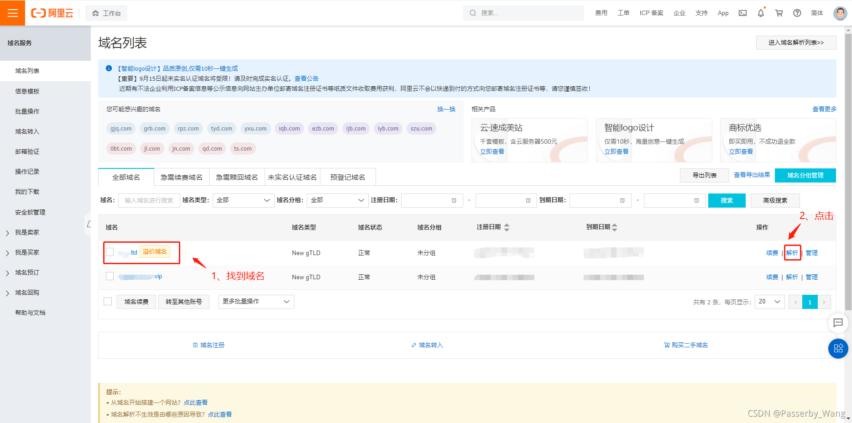The width and height of the screenshot is (852, 423).
Task: Open the Cloud Shell terminal icon
Action: [x=742, y=13]
